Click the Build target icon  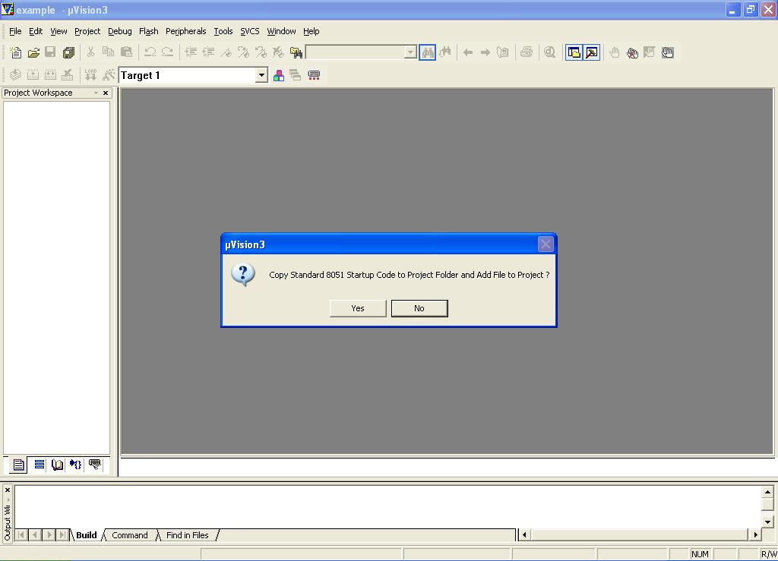pyautogui.click(x=33, y=75)
